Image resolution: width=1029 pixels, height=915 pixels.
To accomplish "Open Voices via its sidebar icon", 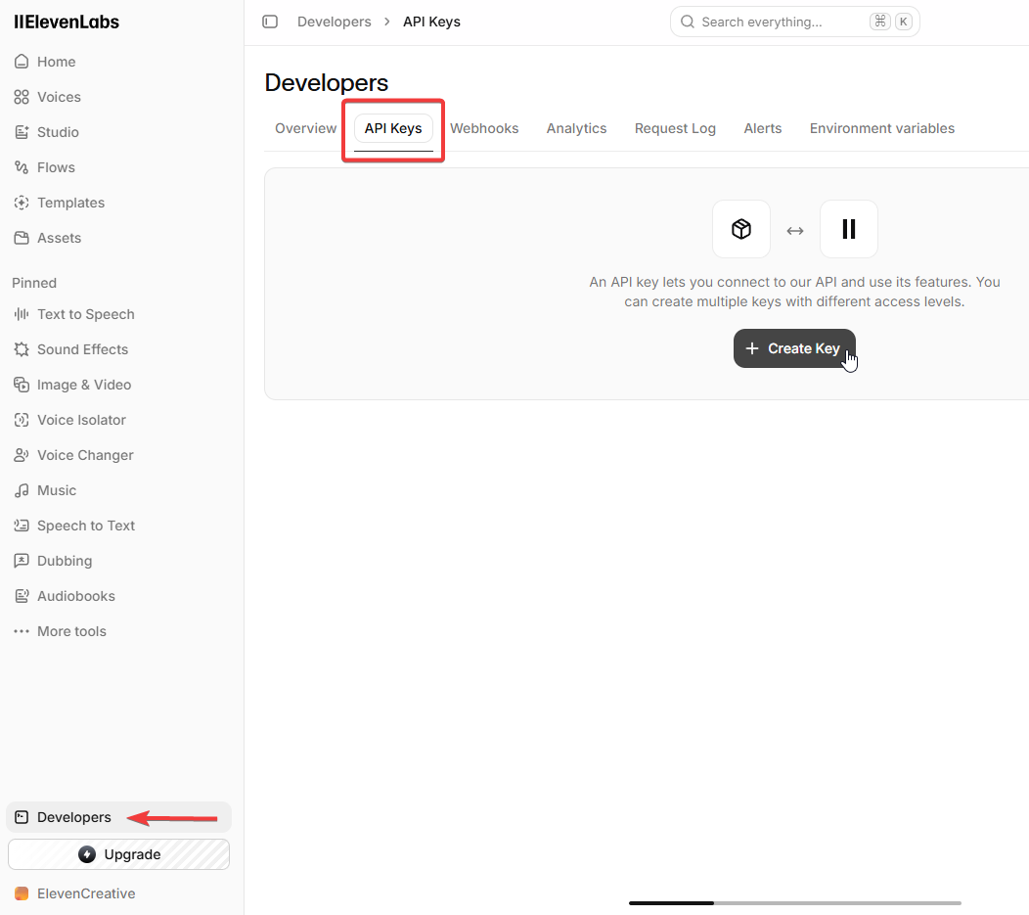I will tap(22, 97).
